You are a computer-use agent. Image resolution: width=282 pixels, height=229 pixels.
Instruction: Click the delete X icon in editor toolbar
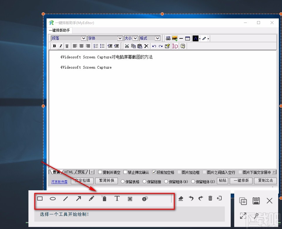pyautogui.click(x=146, y=46)
